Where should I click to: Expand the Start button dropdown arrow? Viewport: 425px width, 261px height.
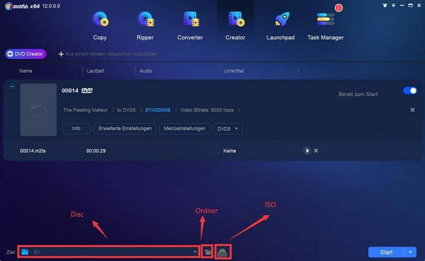[x=410, y=252]
